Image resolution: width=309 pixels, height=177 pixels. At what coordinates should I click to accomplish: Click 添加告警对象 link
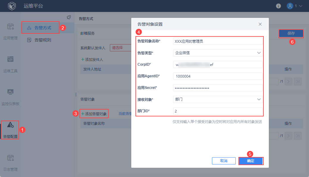(x=94, y=114)
